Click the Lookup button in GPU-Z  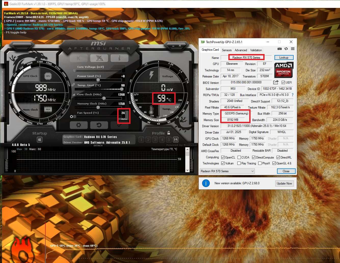284,58
